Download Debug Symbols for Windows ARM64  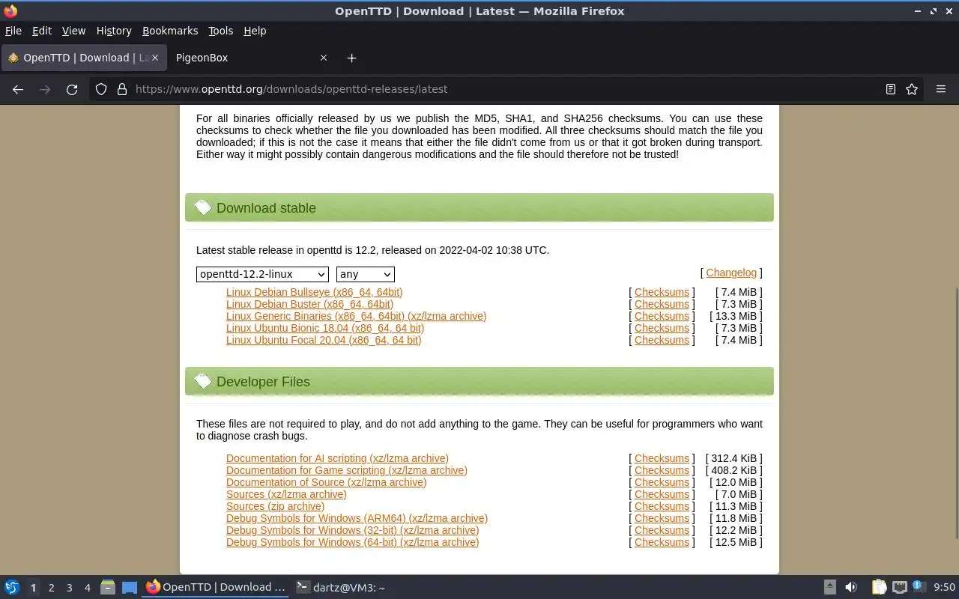357,518
